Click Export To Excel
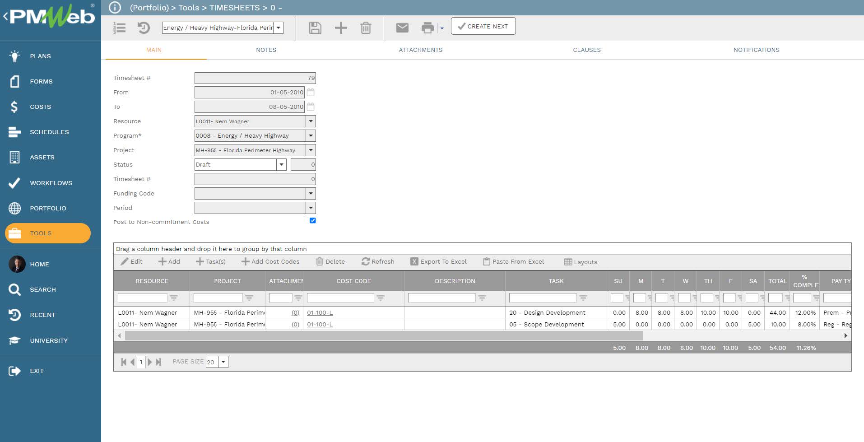This screenshot has height=442, width=864. (x=439, y=261)
